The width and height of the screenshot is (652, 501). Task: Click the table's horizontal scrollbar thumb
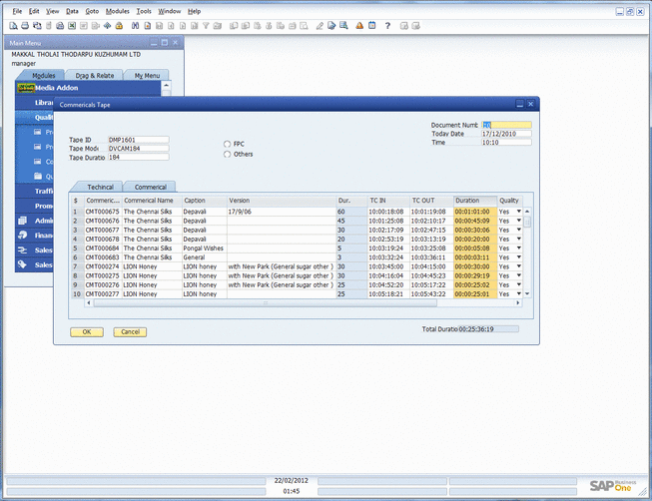coord(266,303)
